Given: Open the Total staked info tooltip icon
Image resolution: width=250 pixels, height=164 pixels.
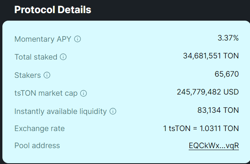Looking at the screenshot, I should pos(63,57).
